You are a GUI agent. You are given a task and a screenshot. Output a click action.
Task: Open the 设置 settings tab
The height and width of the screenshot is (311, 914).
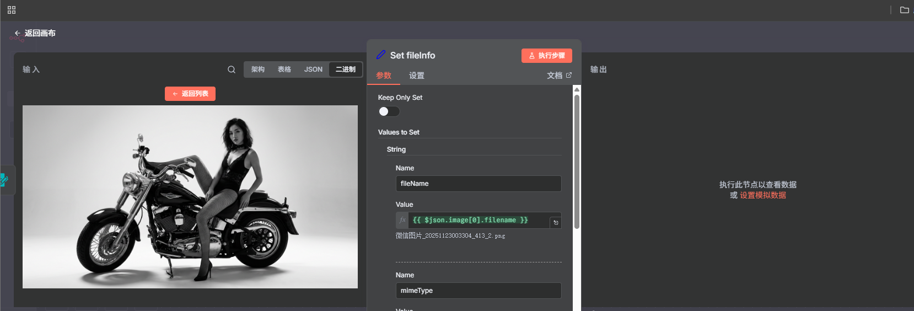coord(417,76)
